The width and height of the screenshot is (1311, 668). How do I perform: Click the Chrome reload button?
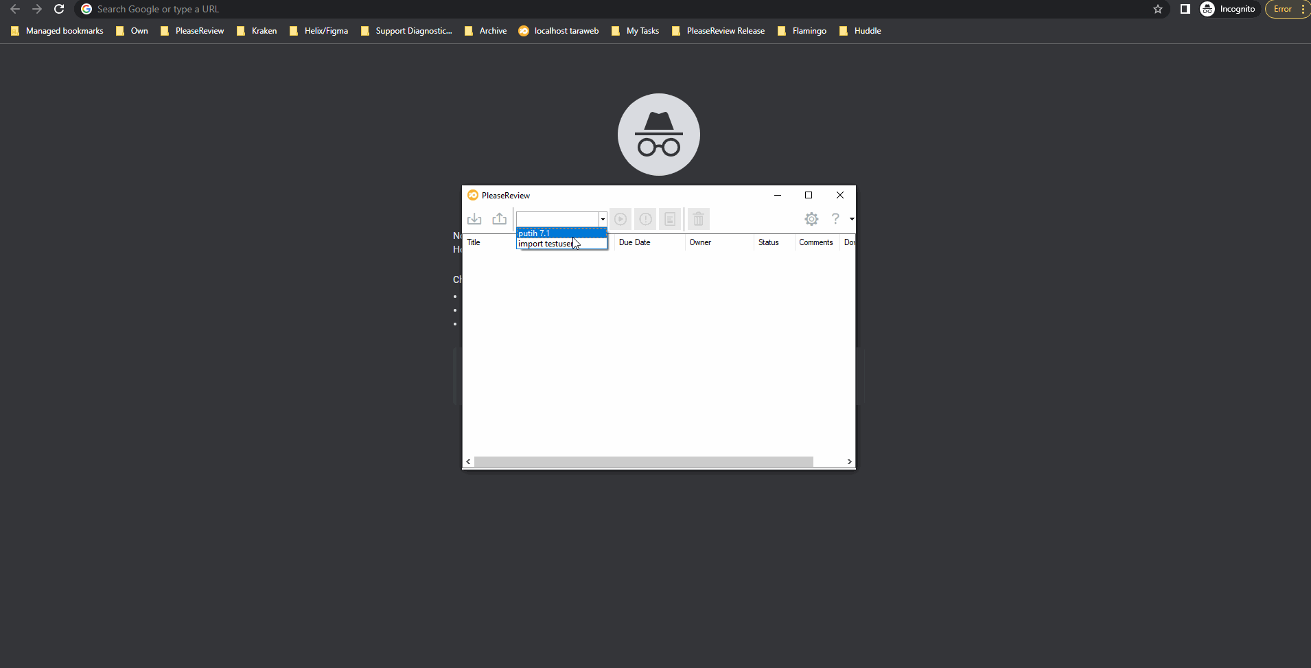tap(59, 9)
